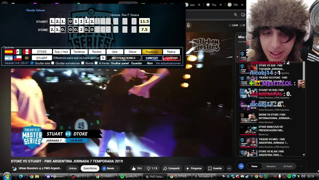Open Windows Start orb

point(7,176)
